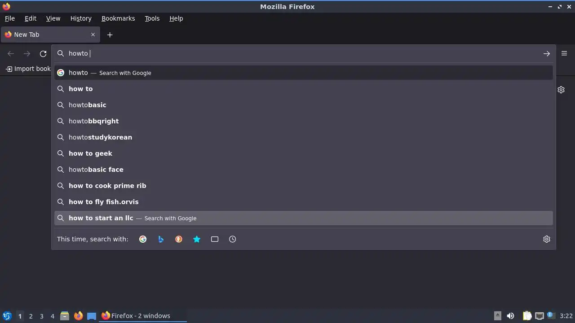This screenshot has height=323, width=575.
Task: Click the blue show desktop taskbar icon
Action: tap(92, 316)
